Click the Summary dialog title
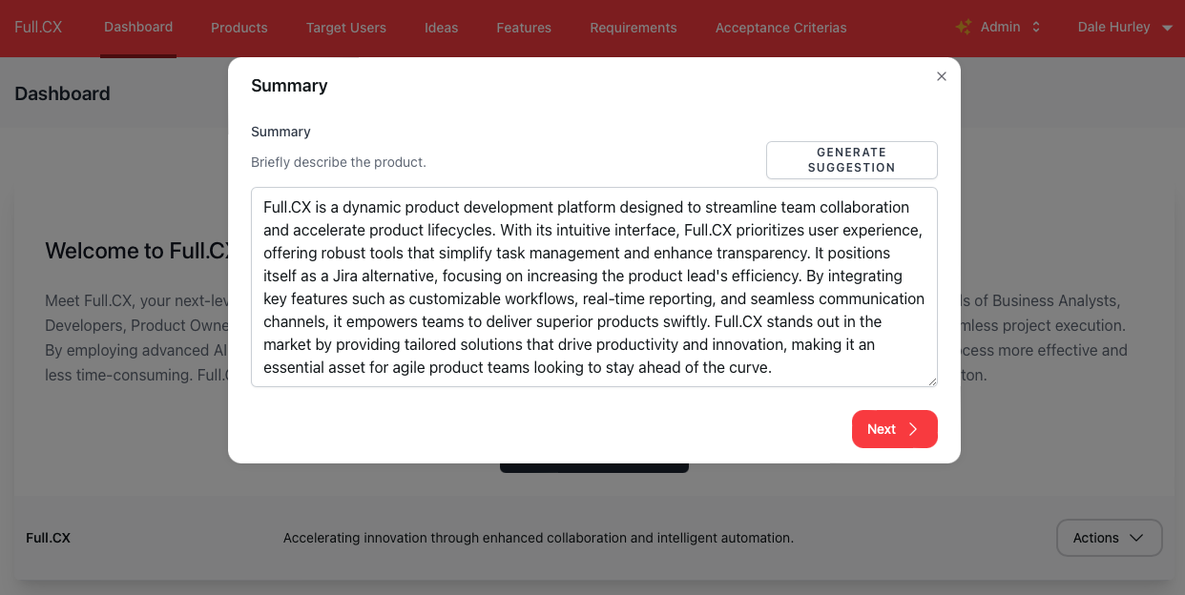The width and height of the screenshot is (1185, 595). [x=289, y=86]
